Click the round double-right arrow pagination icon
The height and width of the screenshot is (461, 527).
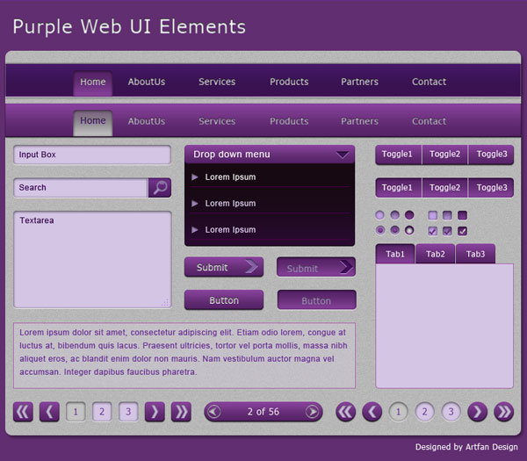pos(503,412)
